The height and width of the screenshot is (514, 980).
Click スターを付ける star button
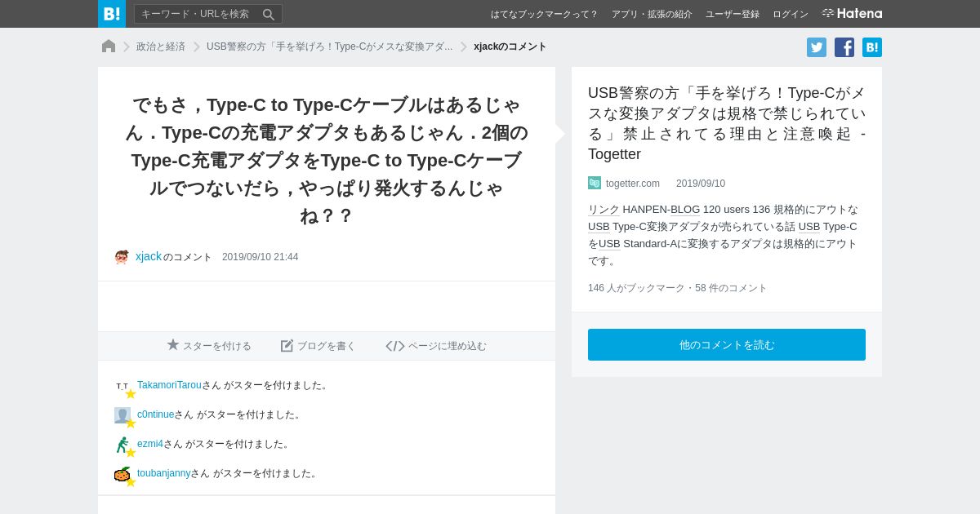coord(209,346)
